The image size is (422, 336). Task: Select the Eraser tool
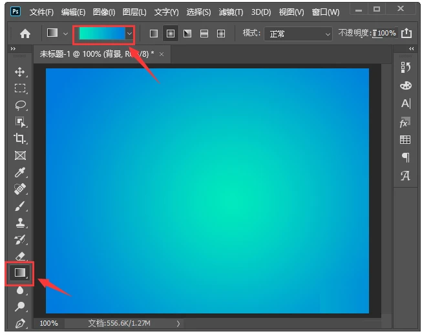point(21,256)
